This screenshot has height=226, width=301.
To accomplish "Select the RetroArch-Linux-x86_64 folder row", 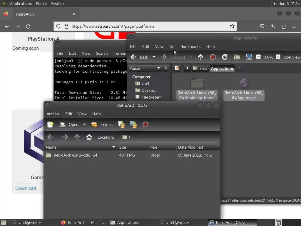I will 132,155.
